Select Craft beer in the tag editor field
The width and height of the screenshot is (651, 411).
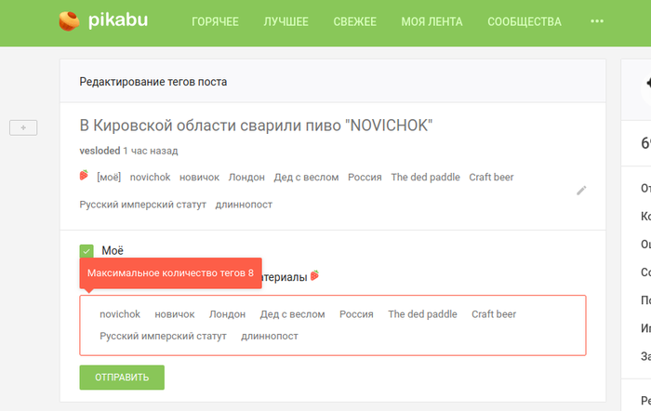point(494,314)
